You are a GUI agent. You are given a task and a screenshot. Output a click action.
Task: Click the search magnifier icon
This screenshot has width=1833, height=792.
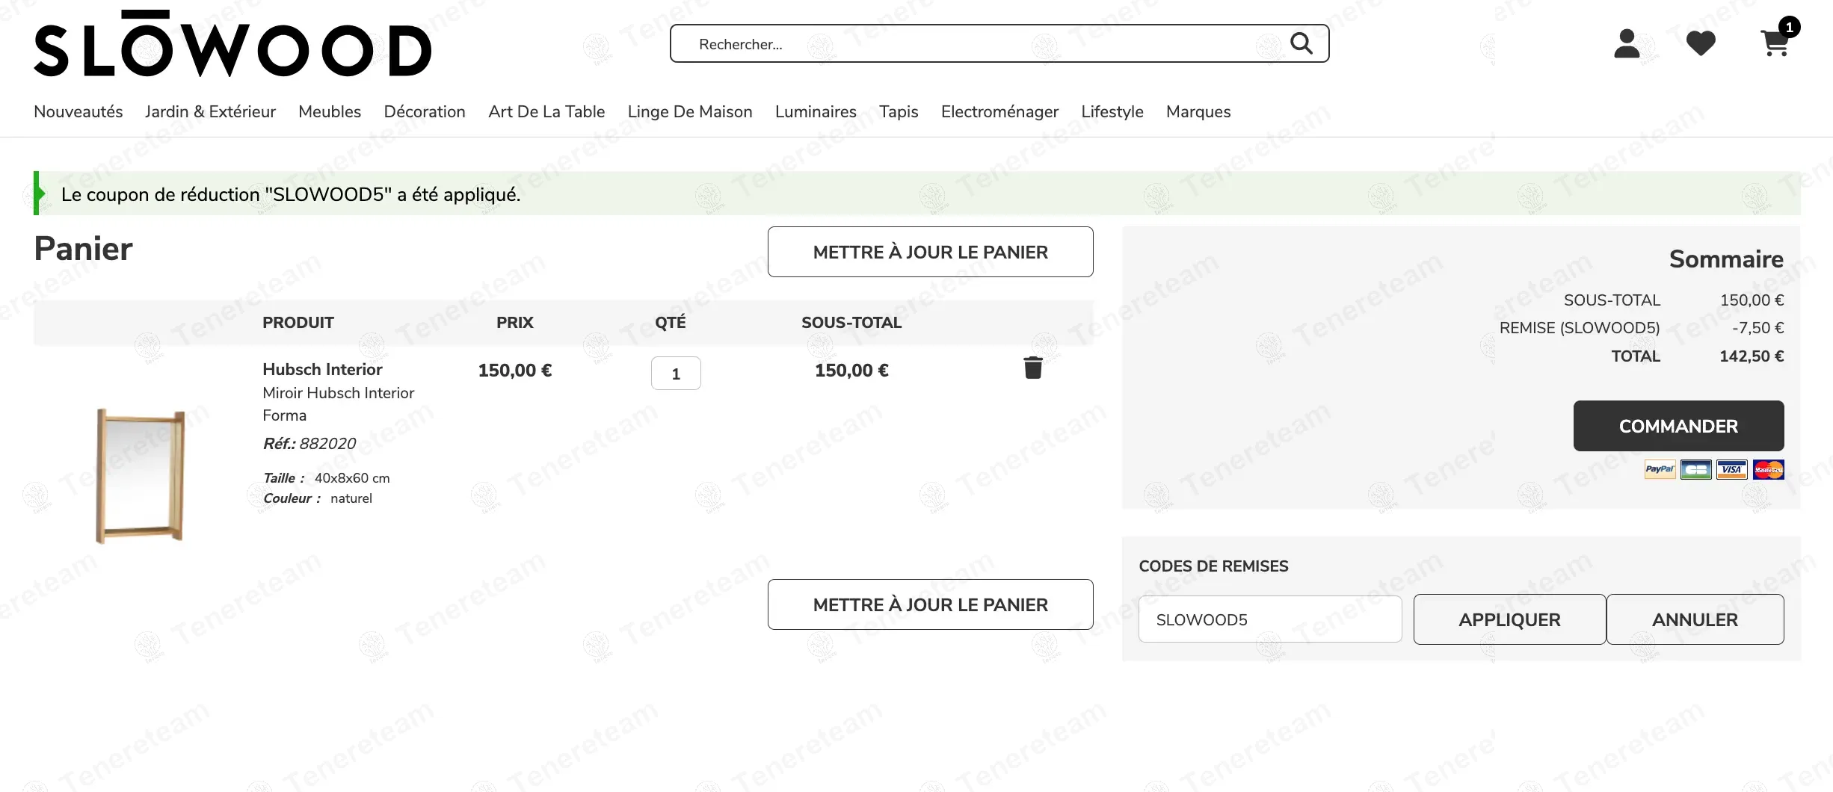1301,43
